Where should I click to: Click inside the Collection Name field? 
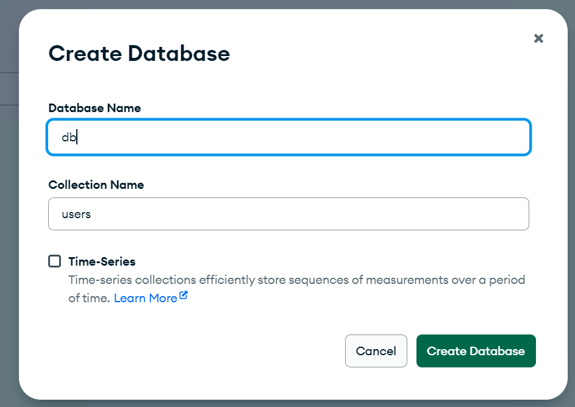(288, 214)
